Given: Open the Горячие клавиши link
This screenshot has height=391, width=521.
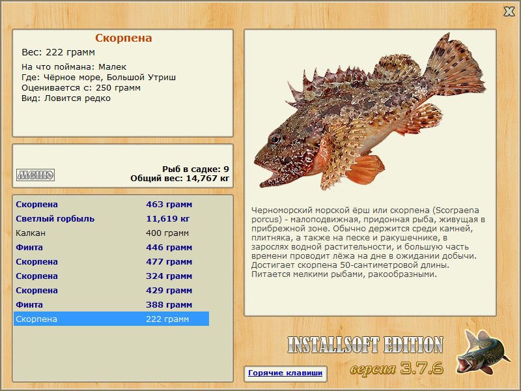Looking at the screenshot, I should pyautogui.click(x=285, y=373).
